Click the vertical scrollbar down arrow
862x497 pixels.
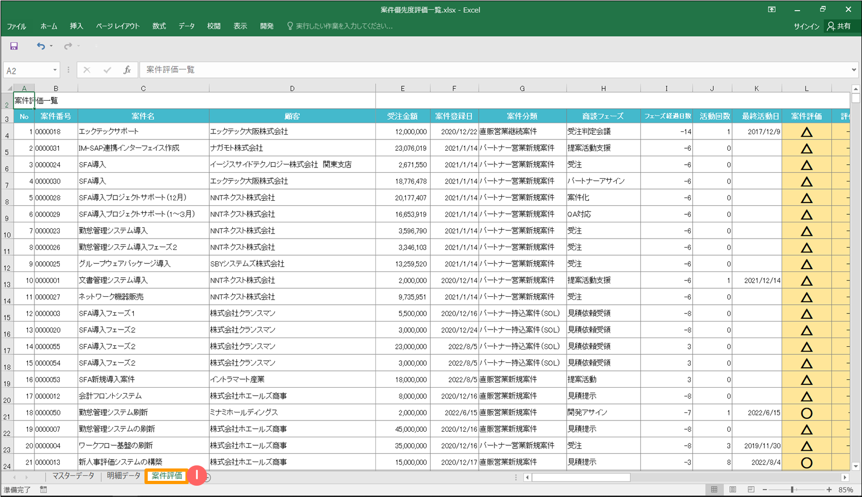point(856,466)
